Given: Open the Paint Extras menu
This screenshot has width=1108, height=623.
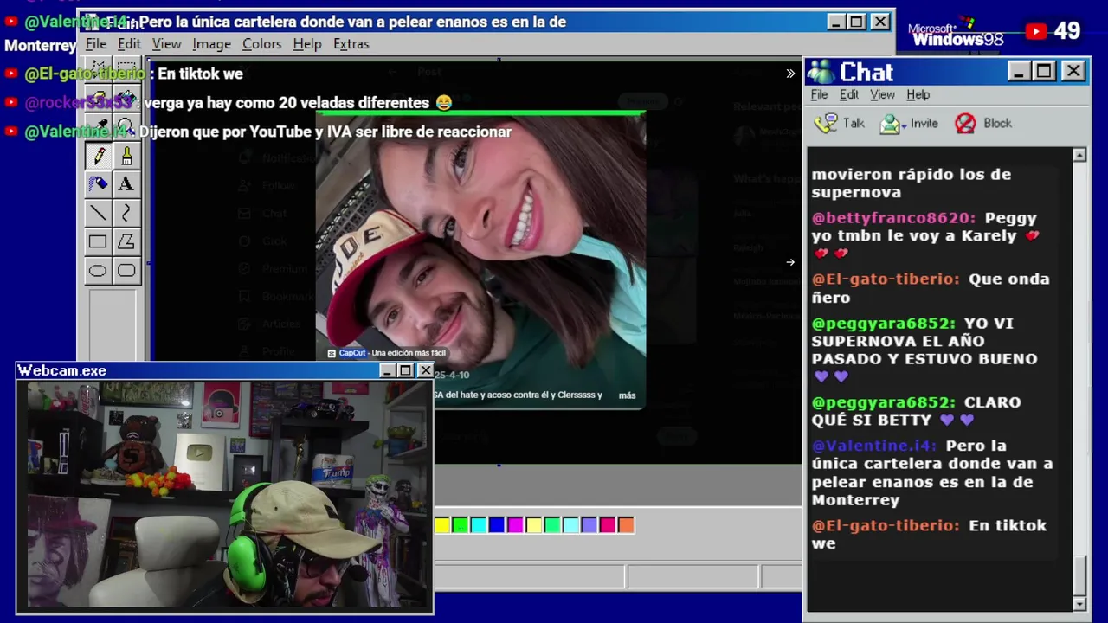Looking at the screenshot, I should pos(351,43).
